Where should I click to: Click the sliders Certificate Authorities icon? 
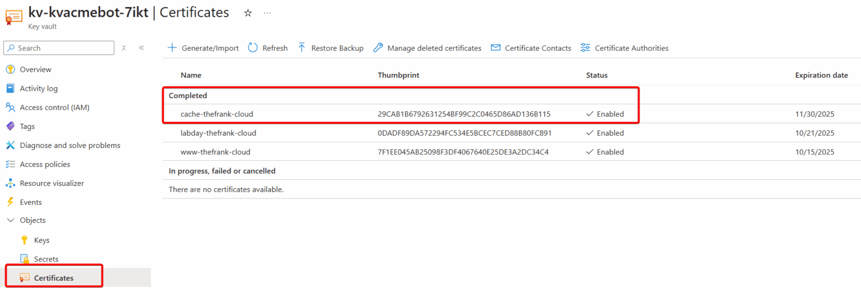click(x=585, y=48)
